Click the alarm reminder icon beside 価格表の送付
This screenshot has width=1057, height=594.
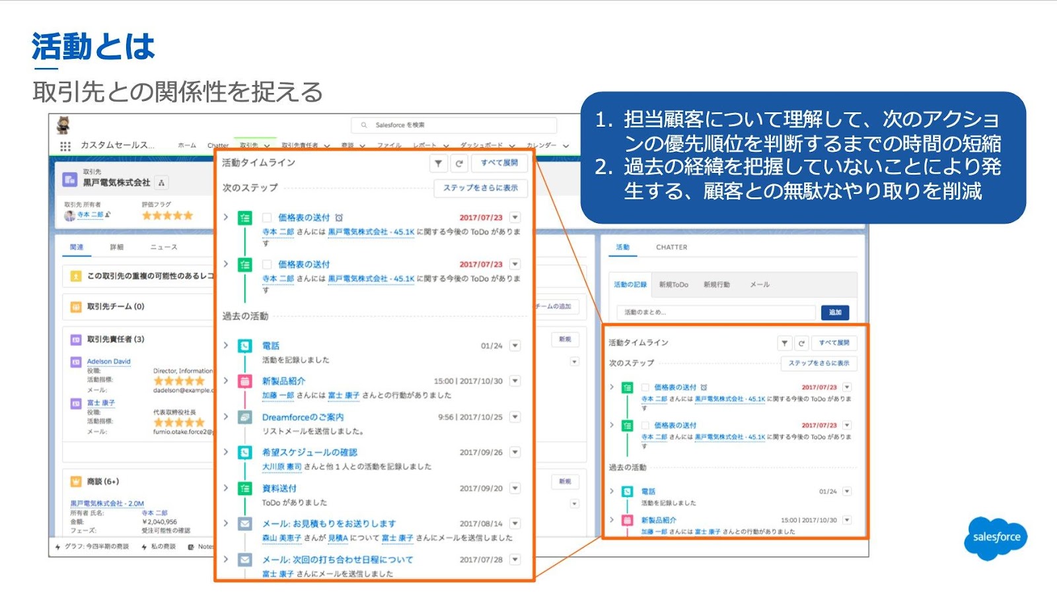pos(339,218)
